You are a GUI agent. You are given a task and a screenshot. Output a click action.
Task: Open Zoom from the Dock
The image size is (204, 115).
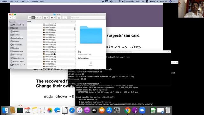pos(142,110)
